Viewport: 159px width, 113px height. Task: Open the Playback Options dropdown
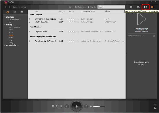(136, 36)
